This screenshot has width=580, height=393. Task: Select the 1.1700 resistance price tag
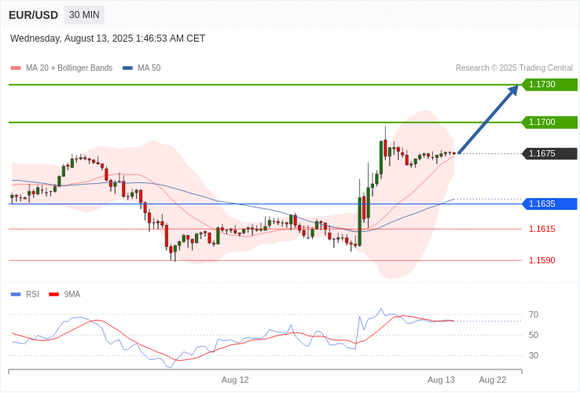(x=549, y=122)
